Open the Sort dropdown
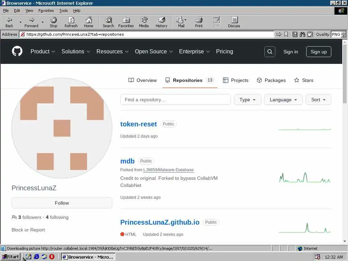Screen dimensions: 348x261 click(x=318, y=100)
